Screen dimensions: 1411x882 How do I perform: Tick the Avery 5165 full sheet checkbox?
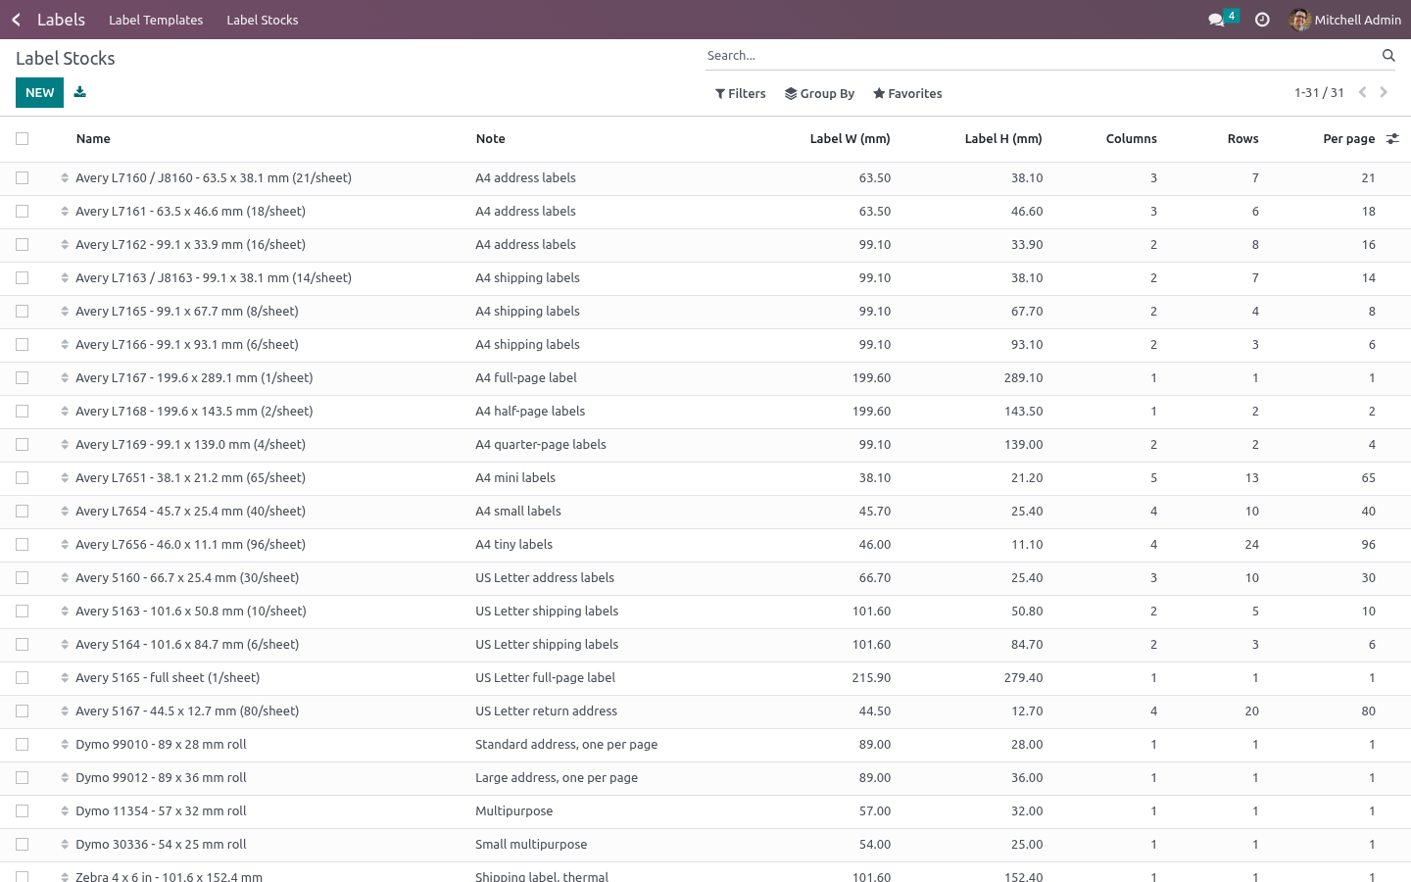tap(23, 678)
